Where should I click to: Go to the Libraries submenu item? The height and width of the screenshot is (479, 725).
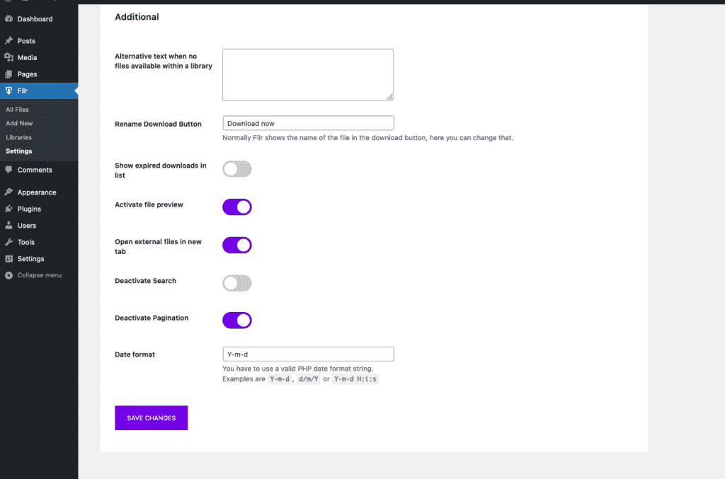tap(19, 137)
